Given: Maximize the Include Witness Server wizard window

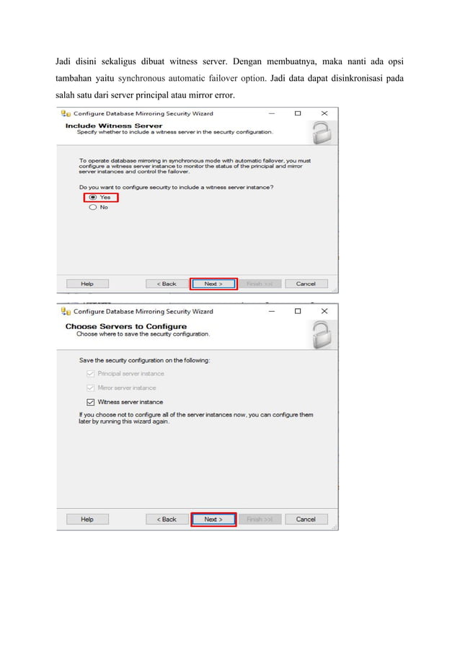Looking at the screenshot, I should click(298, 113).
